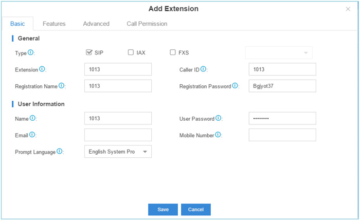
Task: Click the Email input field
Action: tap(118, 135)
